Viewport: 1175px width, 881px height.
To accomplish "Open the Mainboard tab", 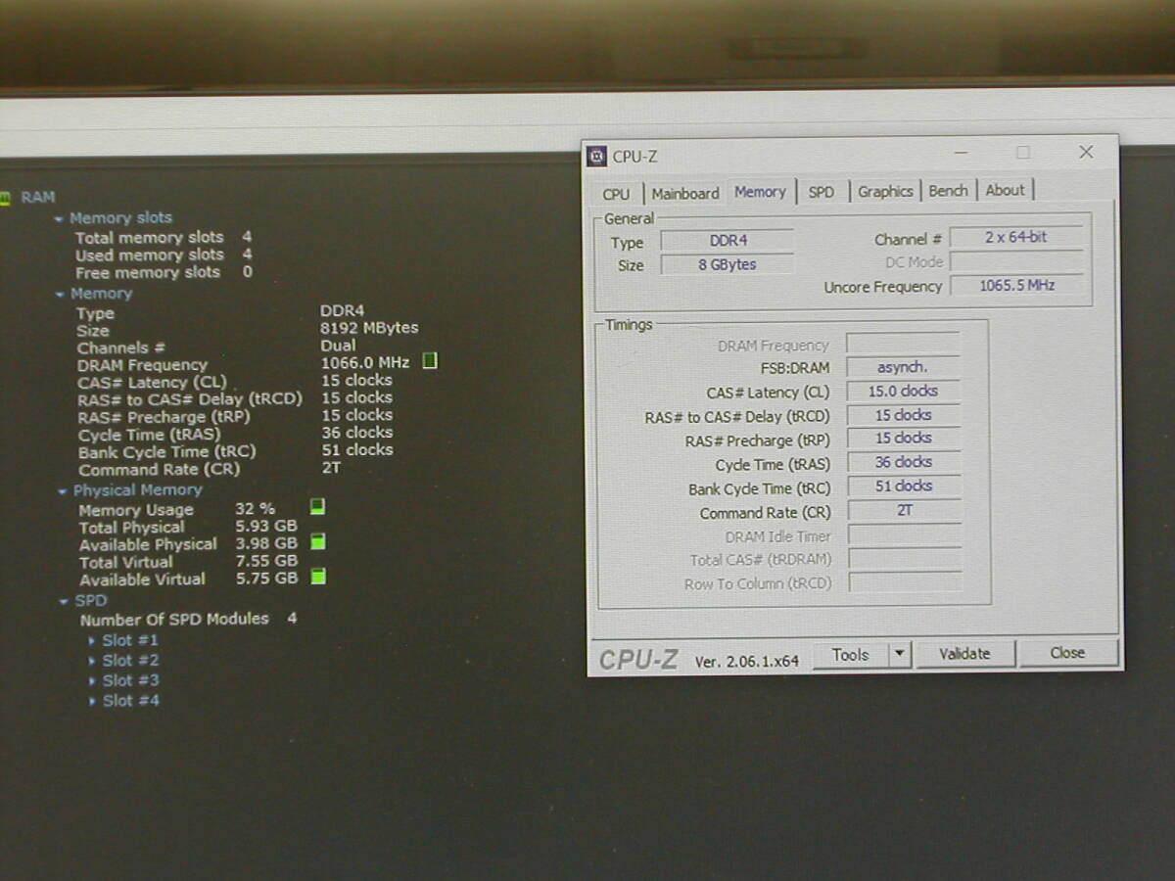I will click(685, 193).
